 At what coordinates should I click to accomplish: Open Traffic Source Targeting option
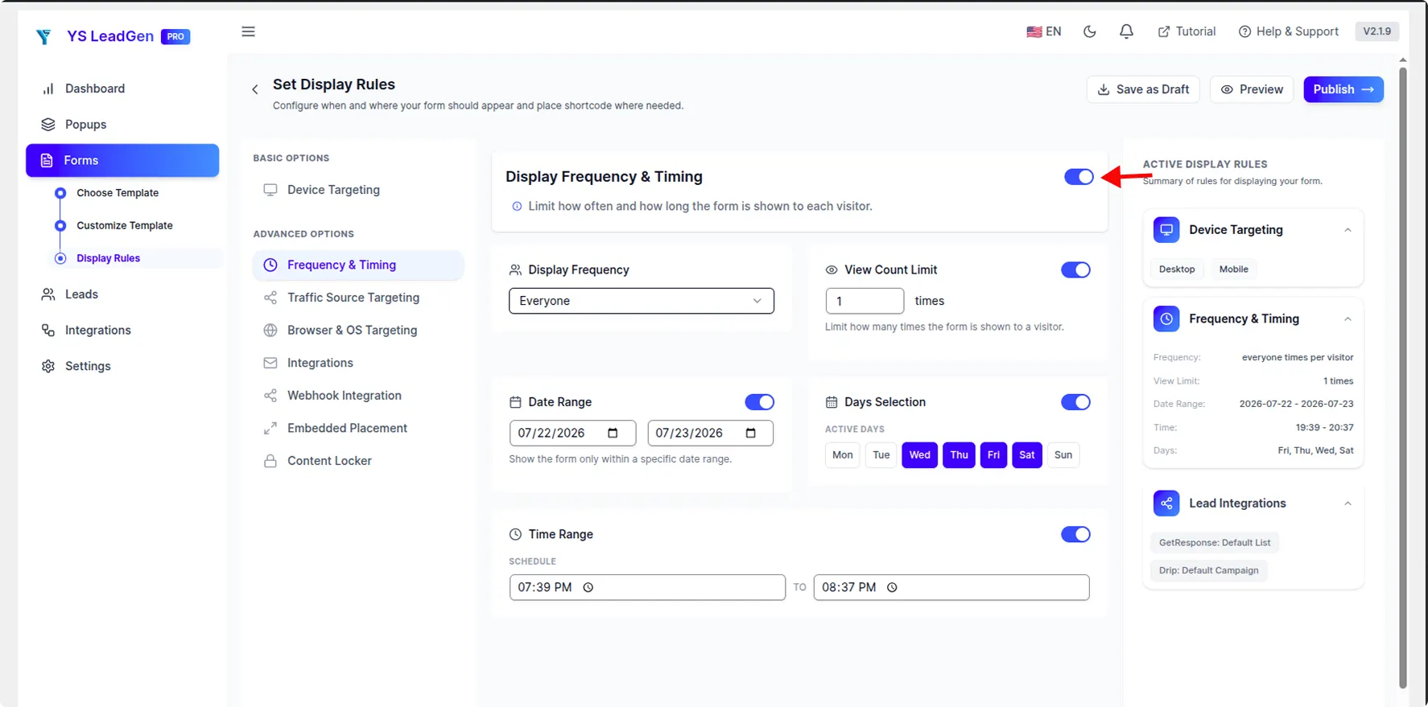(359, 298)
